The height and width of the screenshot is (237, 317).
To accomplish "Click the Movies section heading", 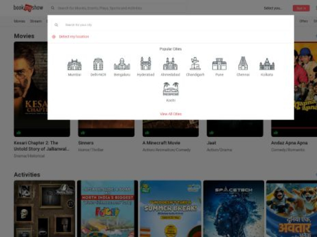I will coord(24,36).
